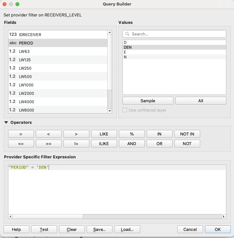Load all values with All button
This screenshot has width=234, height=238.
200,101
